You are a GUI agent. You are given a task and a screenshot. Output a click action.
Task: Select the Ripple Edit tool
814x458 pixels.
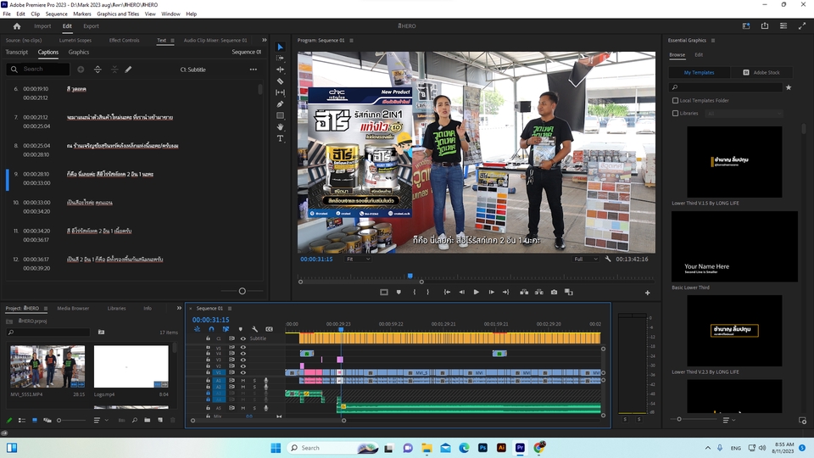[x=281, y=70]
